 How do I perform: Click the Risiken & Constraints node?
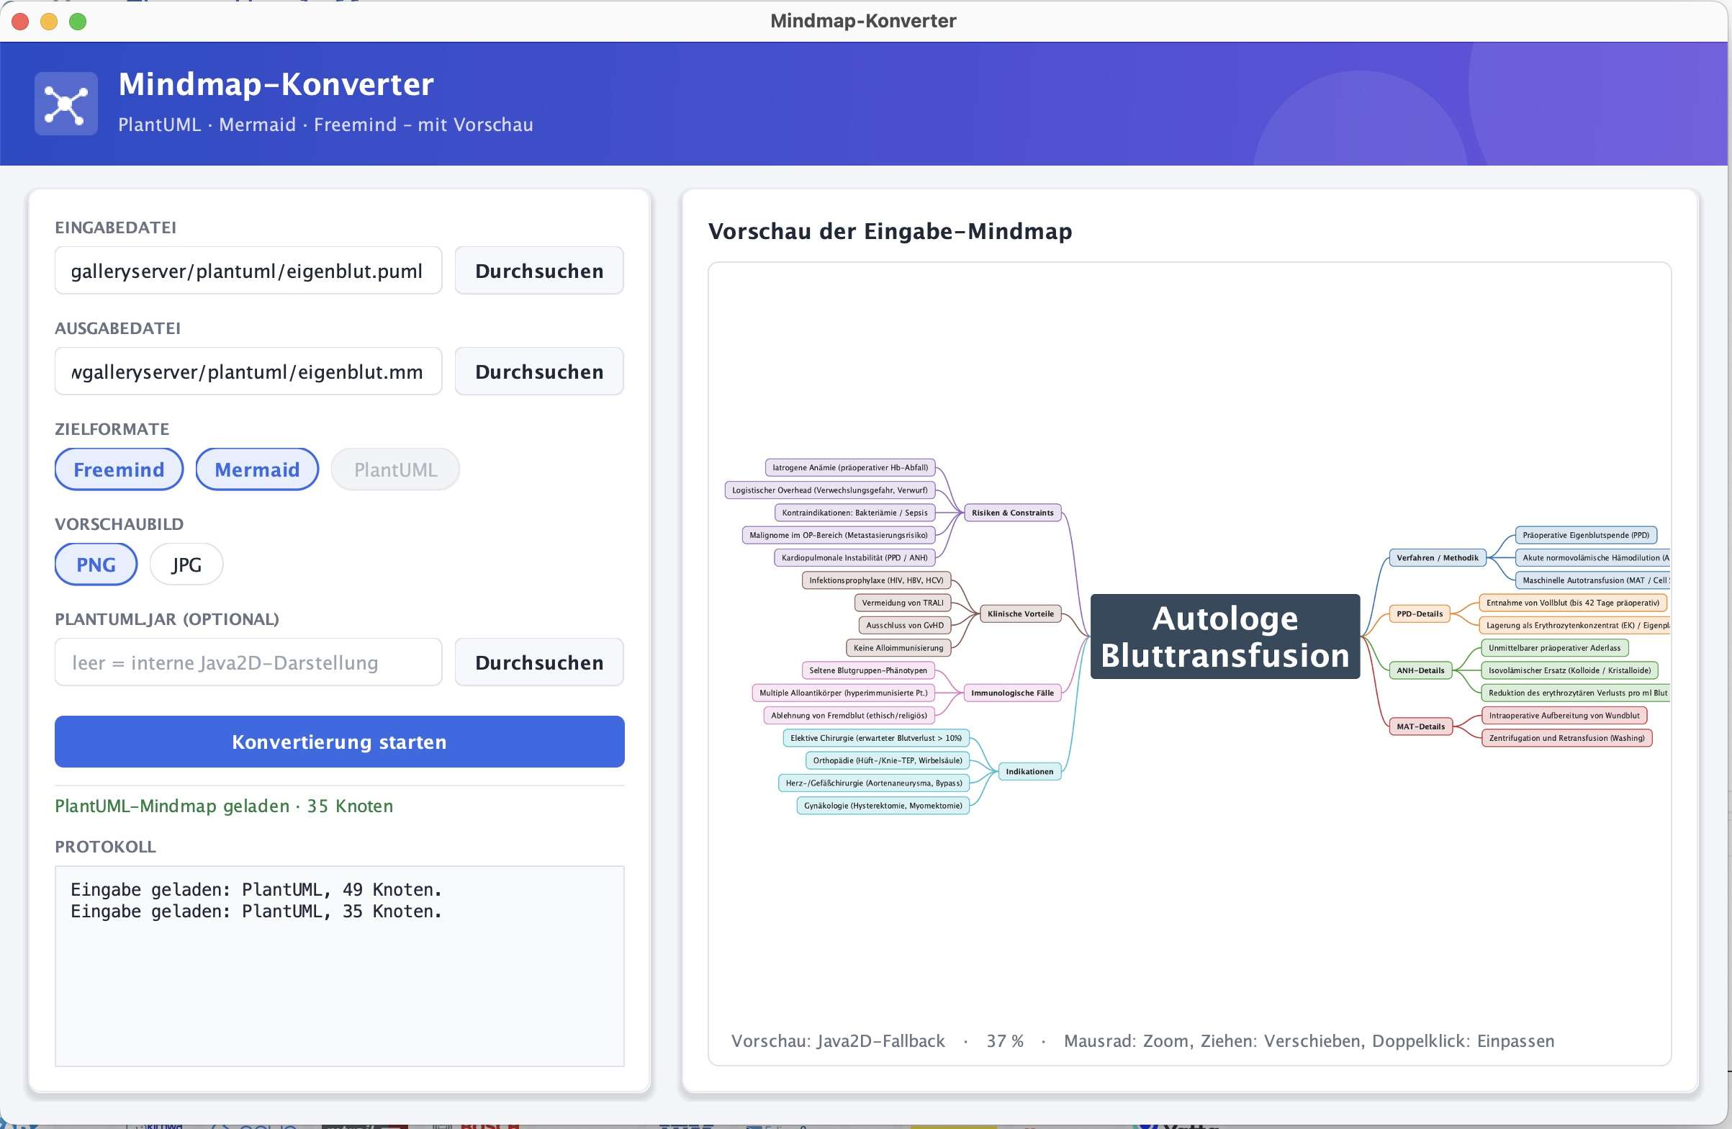point(1012,513)
